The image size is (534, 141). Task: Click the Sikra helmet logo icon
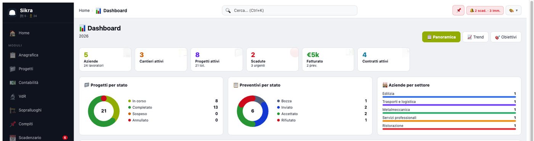(12, 13)
